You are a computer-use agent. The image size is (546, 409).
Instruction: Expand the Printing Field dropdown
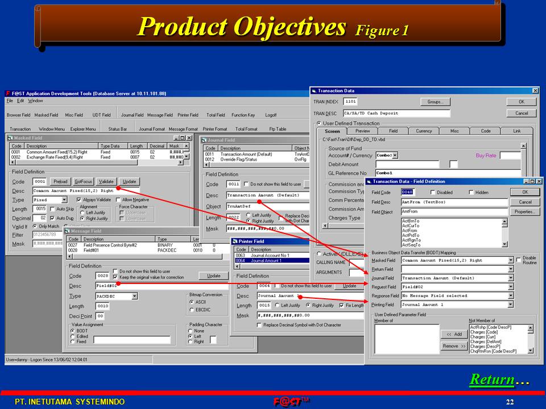tap(510, 304)
